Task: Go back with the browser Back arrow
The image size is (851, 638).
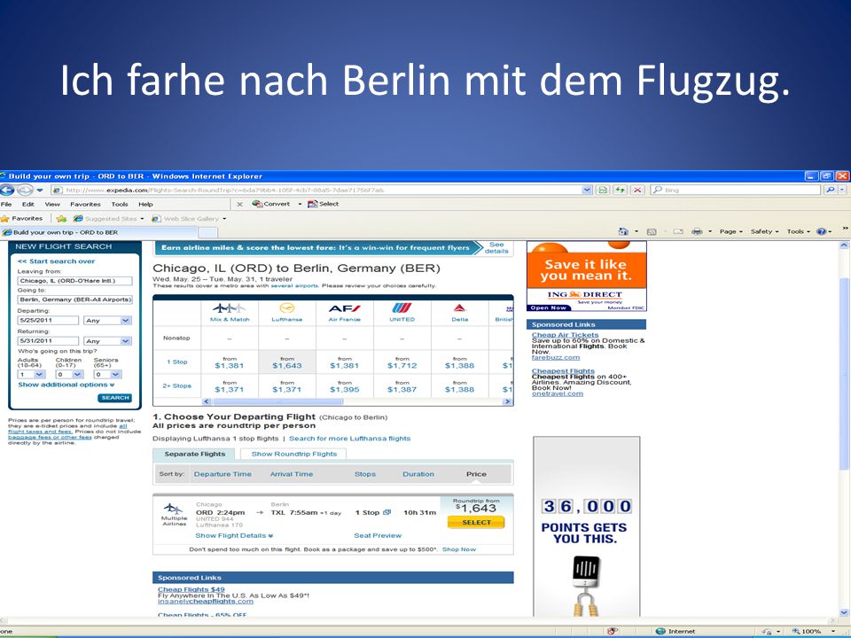Action: point(7,191)
